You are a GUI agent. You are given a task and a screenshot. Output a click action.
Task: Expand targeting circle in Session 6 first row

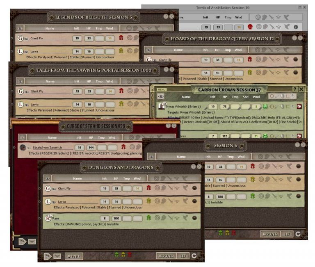point(261,166)
